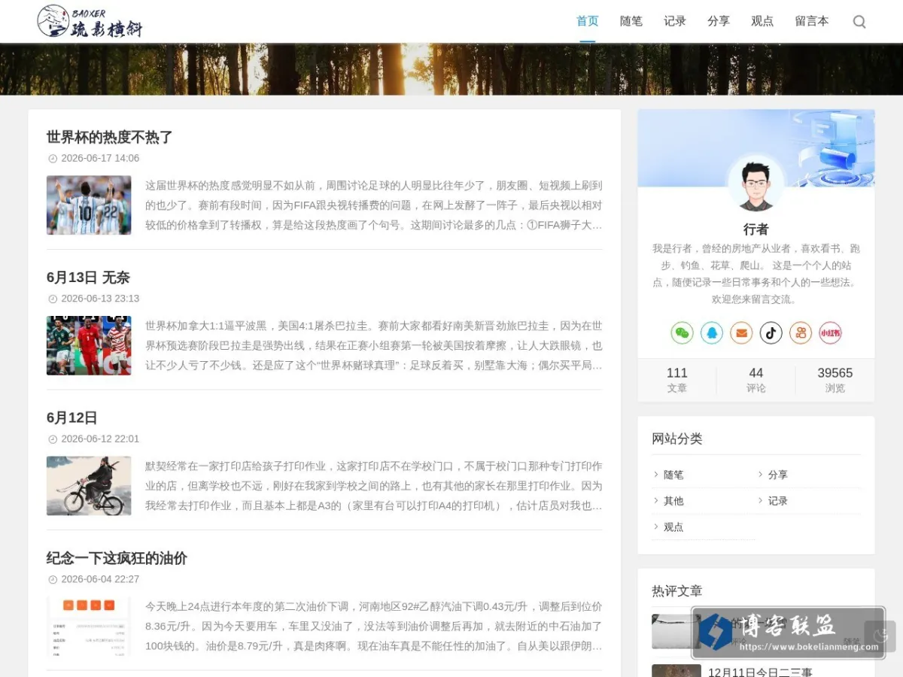Click the thumbnail for 6月13日 无奈 post
The height and width of the screenshot is (677, 903).
tap(89, 345)
